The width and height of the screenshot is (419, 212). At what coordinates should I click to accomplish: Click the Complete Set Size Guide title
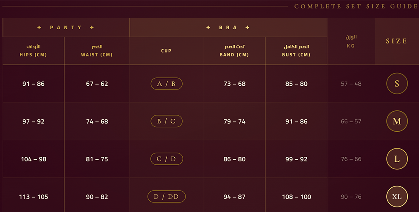tap(356, 6)
